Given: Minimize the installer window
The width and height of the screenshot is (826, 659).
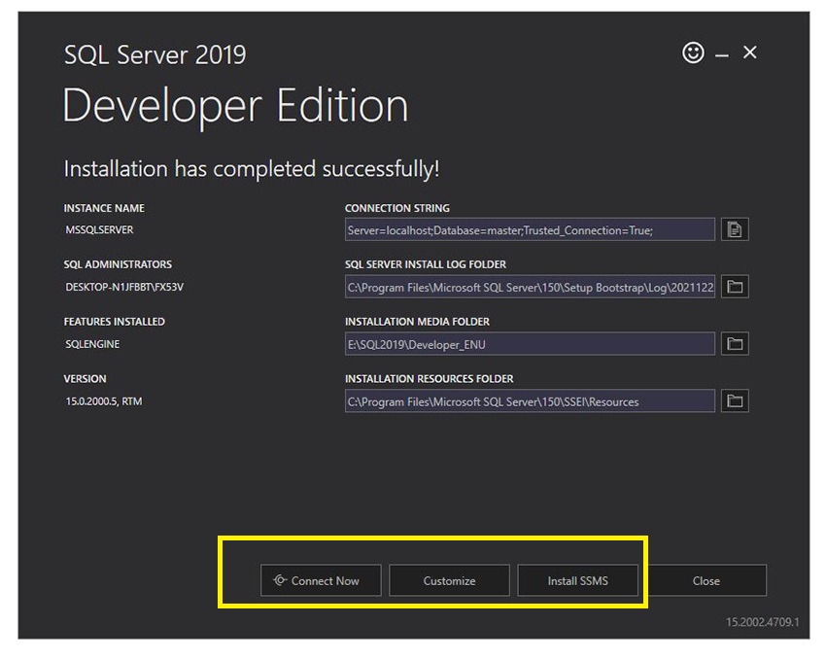Looking at the screenshot, I should click(722, 55).
